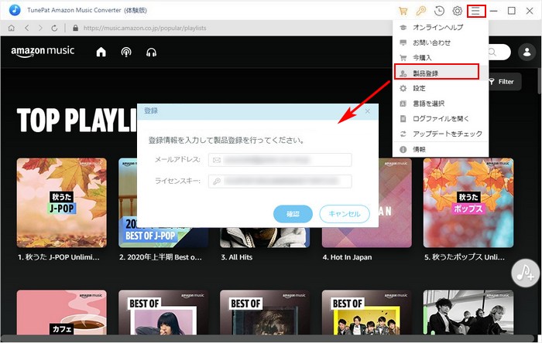The width and height of the screenshot is (542, 343).
Task: Click the horizontal scrollbar at bottom
Action: coord(268,338)
